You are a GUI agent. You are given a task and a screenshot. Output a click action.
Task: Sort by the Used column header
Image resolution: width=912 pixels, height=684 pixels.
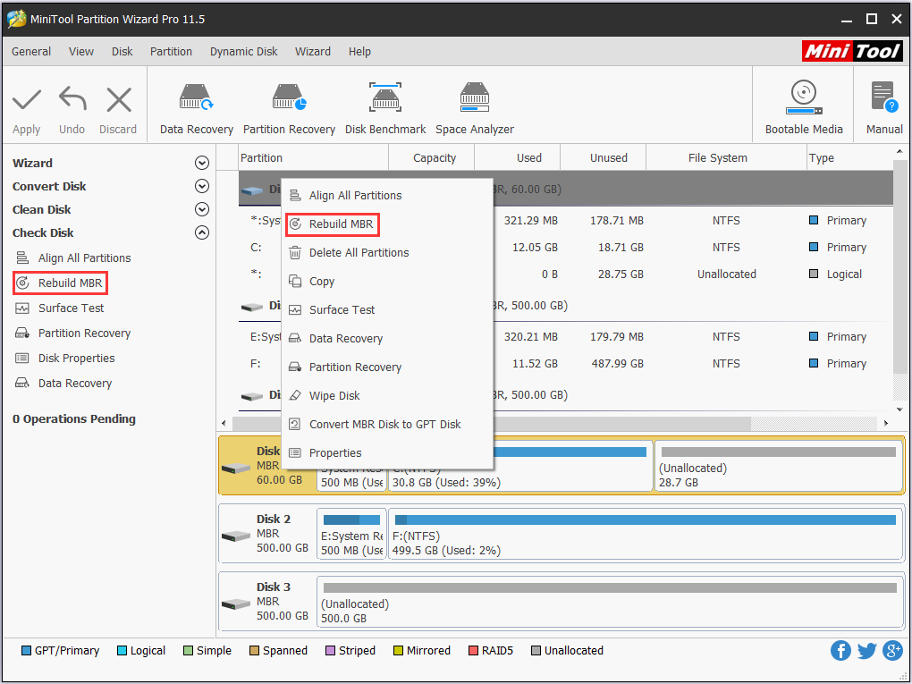coord(518,157)
